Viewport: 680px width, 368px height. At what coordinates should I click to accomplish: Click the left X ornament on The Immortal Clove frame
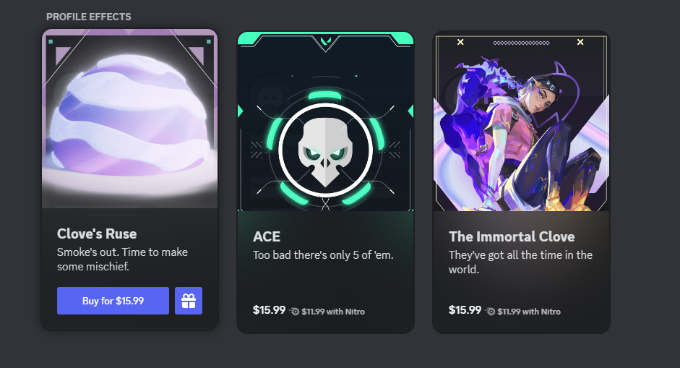pos(460,42)
